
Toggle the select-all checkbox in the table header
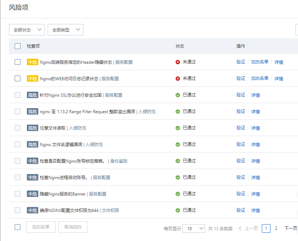(x=18, y=46)
